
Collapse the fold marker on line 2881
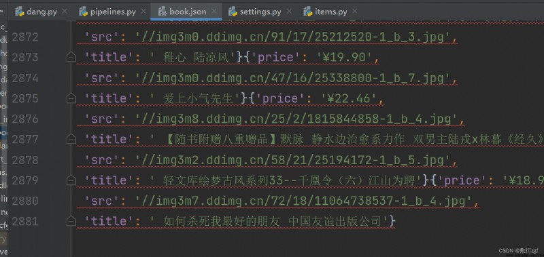tap(71, 221)
